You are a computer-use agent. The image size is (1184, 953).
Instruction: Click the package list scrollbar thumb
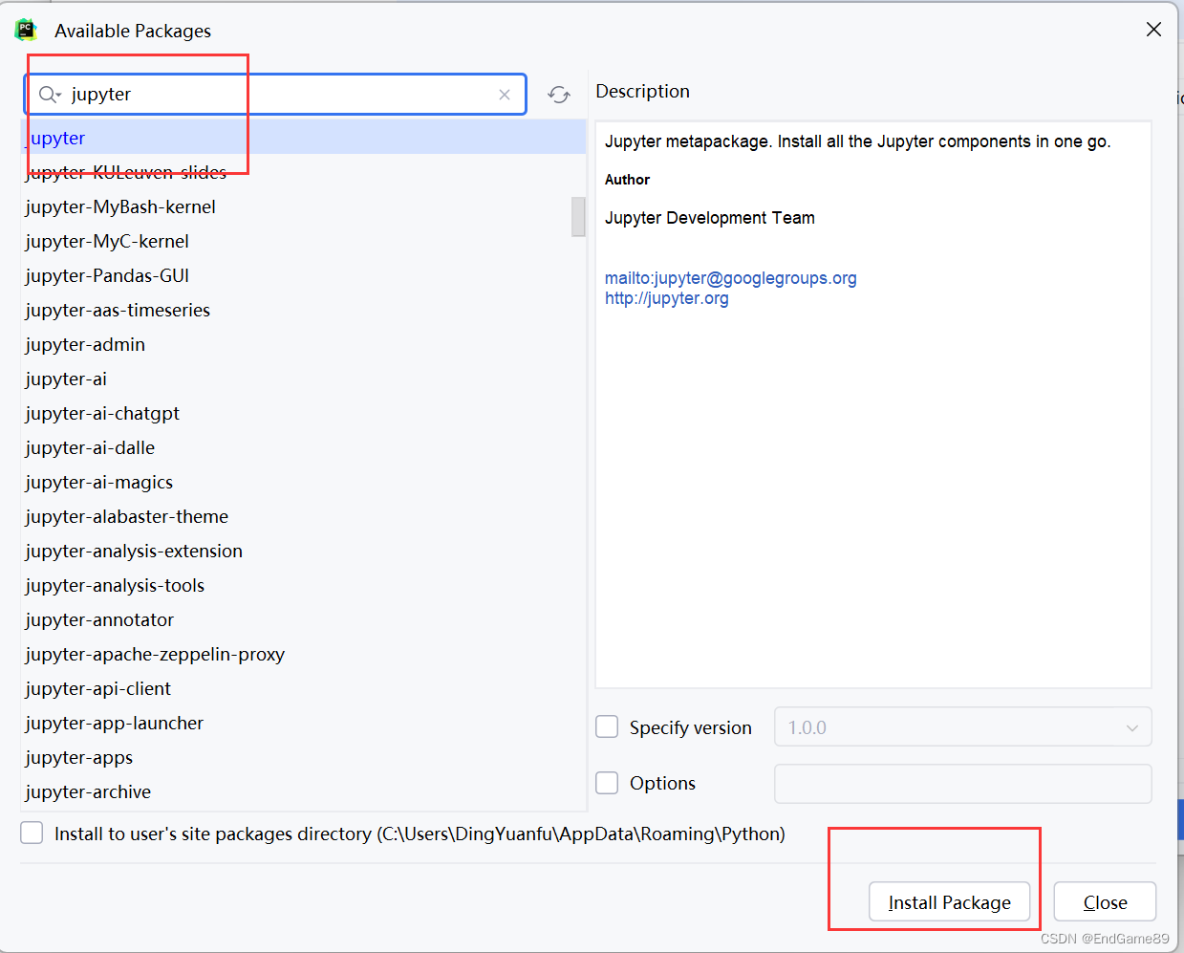click(x=578, y=216)
